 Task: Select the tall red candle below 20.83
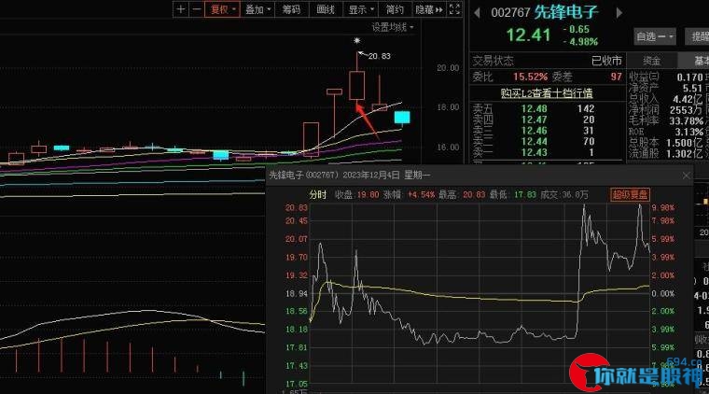point(356,85)
